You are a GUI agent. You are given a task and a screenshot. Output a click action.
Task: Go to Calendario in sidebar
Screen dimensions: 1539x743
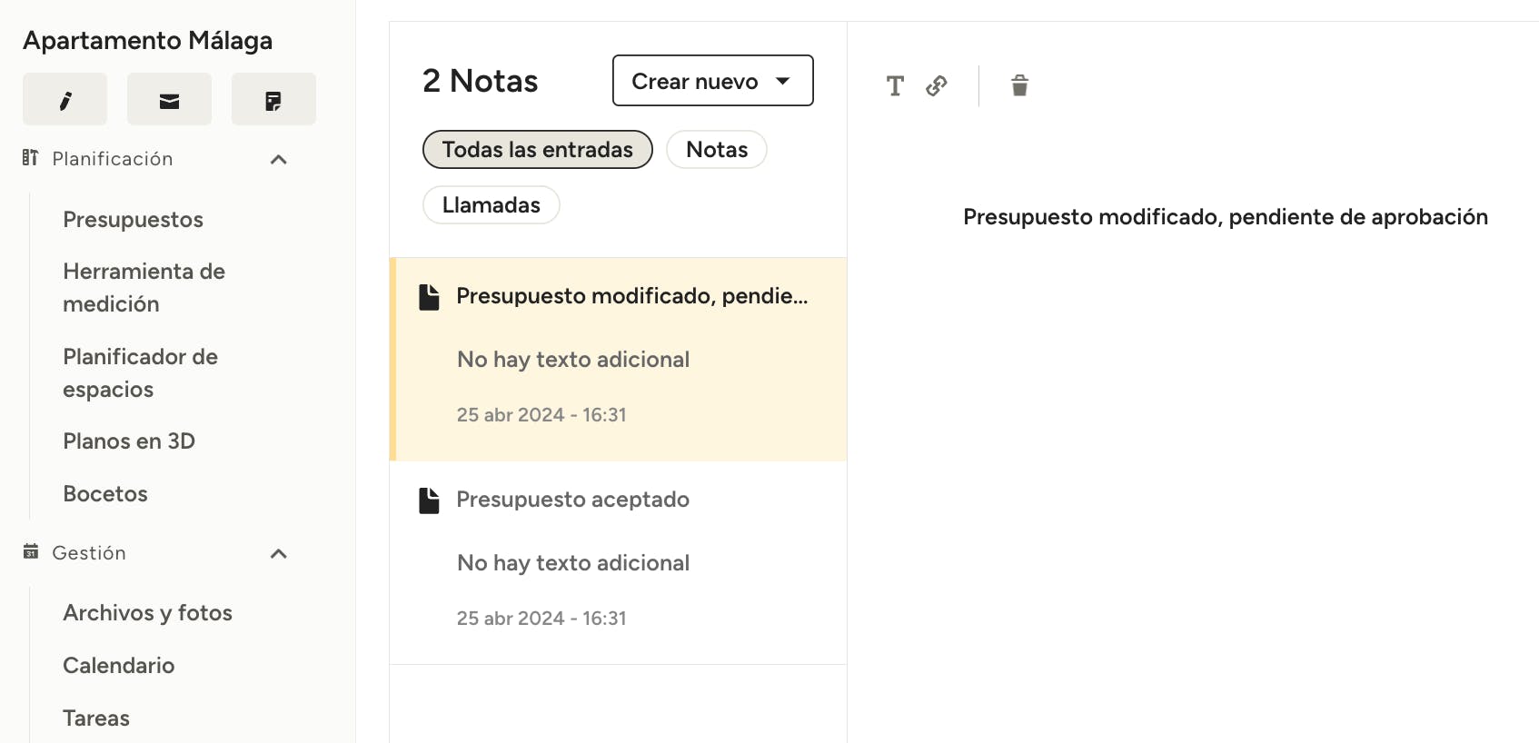[119, 666]
